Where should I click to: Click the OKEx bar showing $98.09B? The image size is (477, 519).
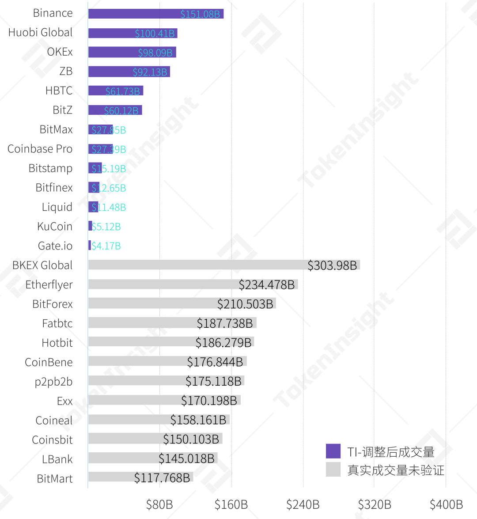(132, 52)
